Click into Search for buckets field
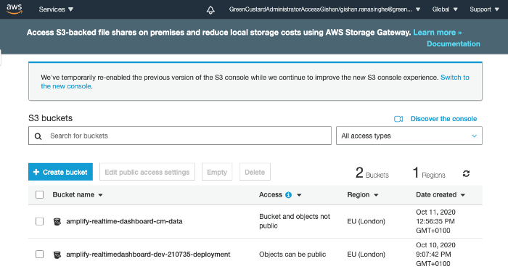This screenshot has height=277, width=508. point(180,136)
